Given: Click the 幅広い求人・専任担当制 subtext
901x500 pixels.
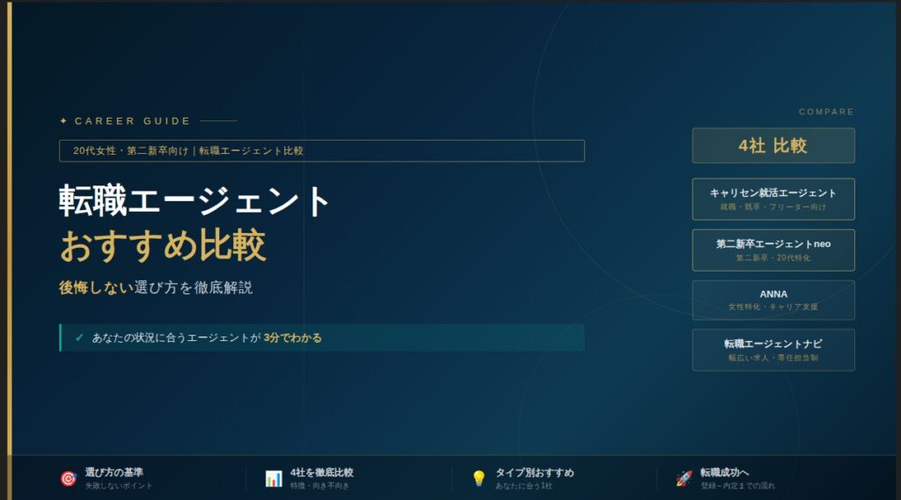Looking at the screenshot, I should click(773, 358).
